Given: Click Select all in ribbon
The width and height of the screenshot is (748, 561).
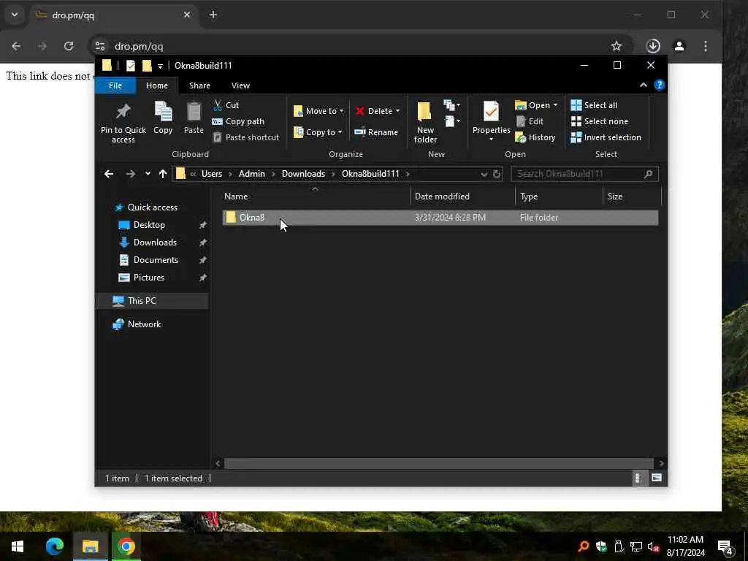Looking at the screenshot, I should (x=594, y=105).
